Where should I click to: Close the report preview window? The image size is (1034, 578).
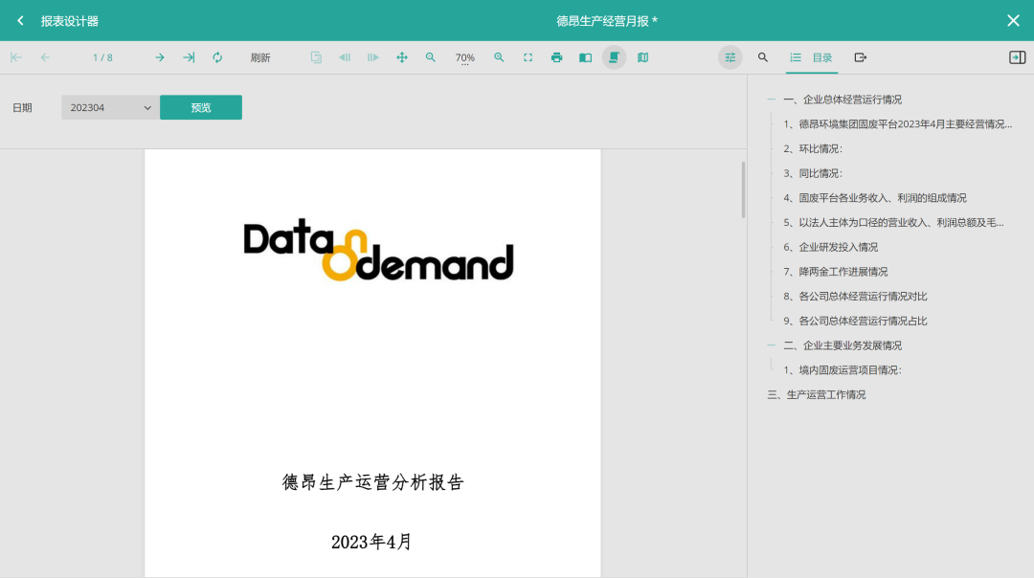1014,21
